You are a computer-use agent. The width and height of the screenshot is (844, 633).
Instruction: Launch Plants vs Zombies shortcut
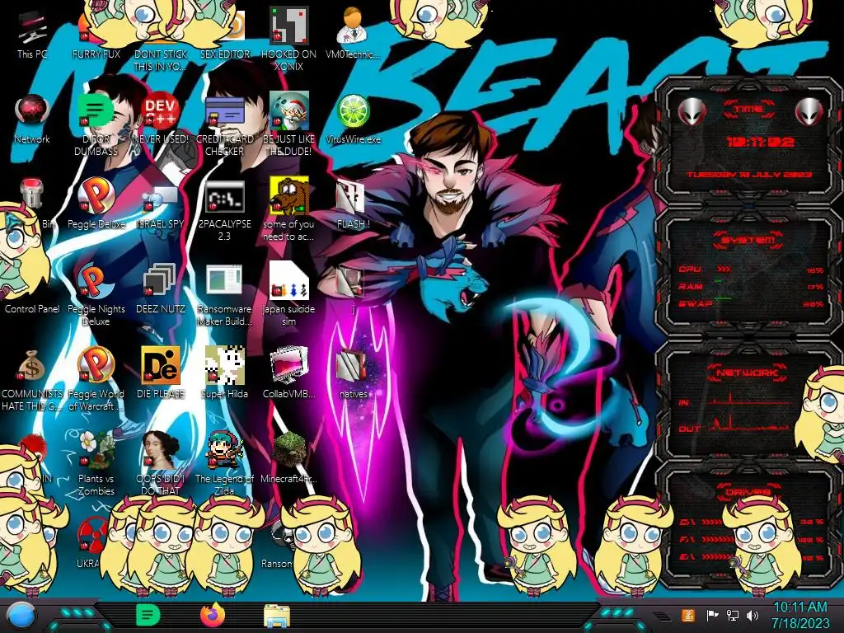point(96,463)
